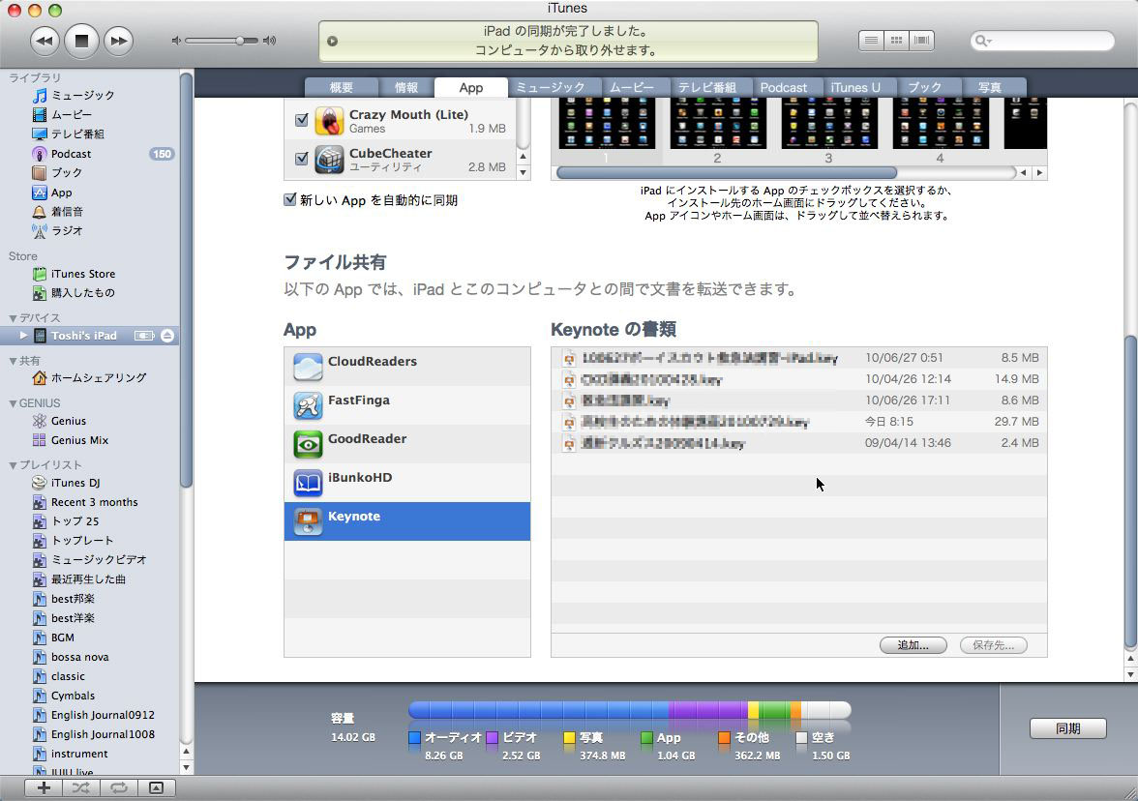Collapse the デバイス section
The height and width of the screenshot is (801, 1138).
[13, 317]
